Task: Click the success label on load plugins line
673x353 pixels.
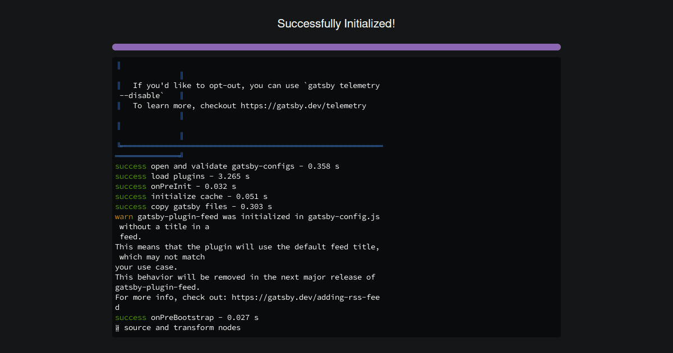Action: point(130,176)
